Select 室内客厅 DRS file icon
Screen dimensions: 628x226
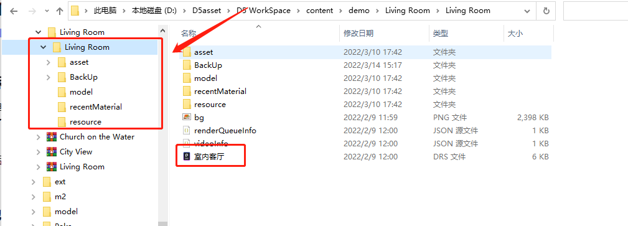pos(187,157)
